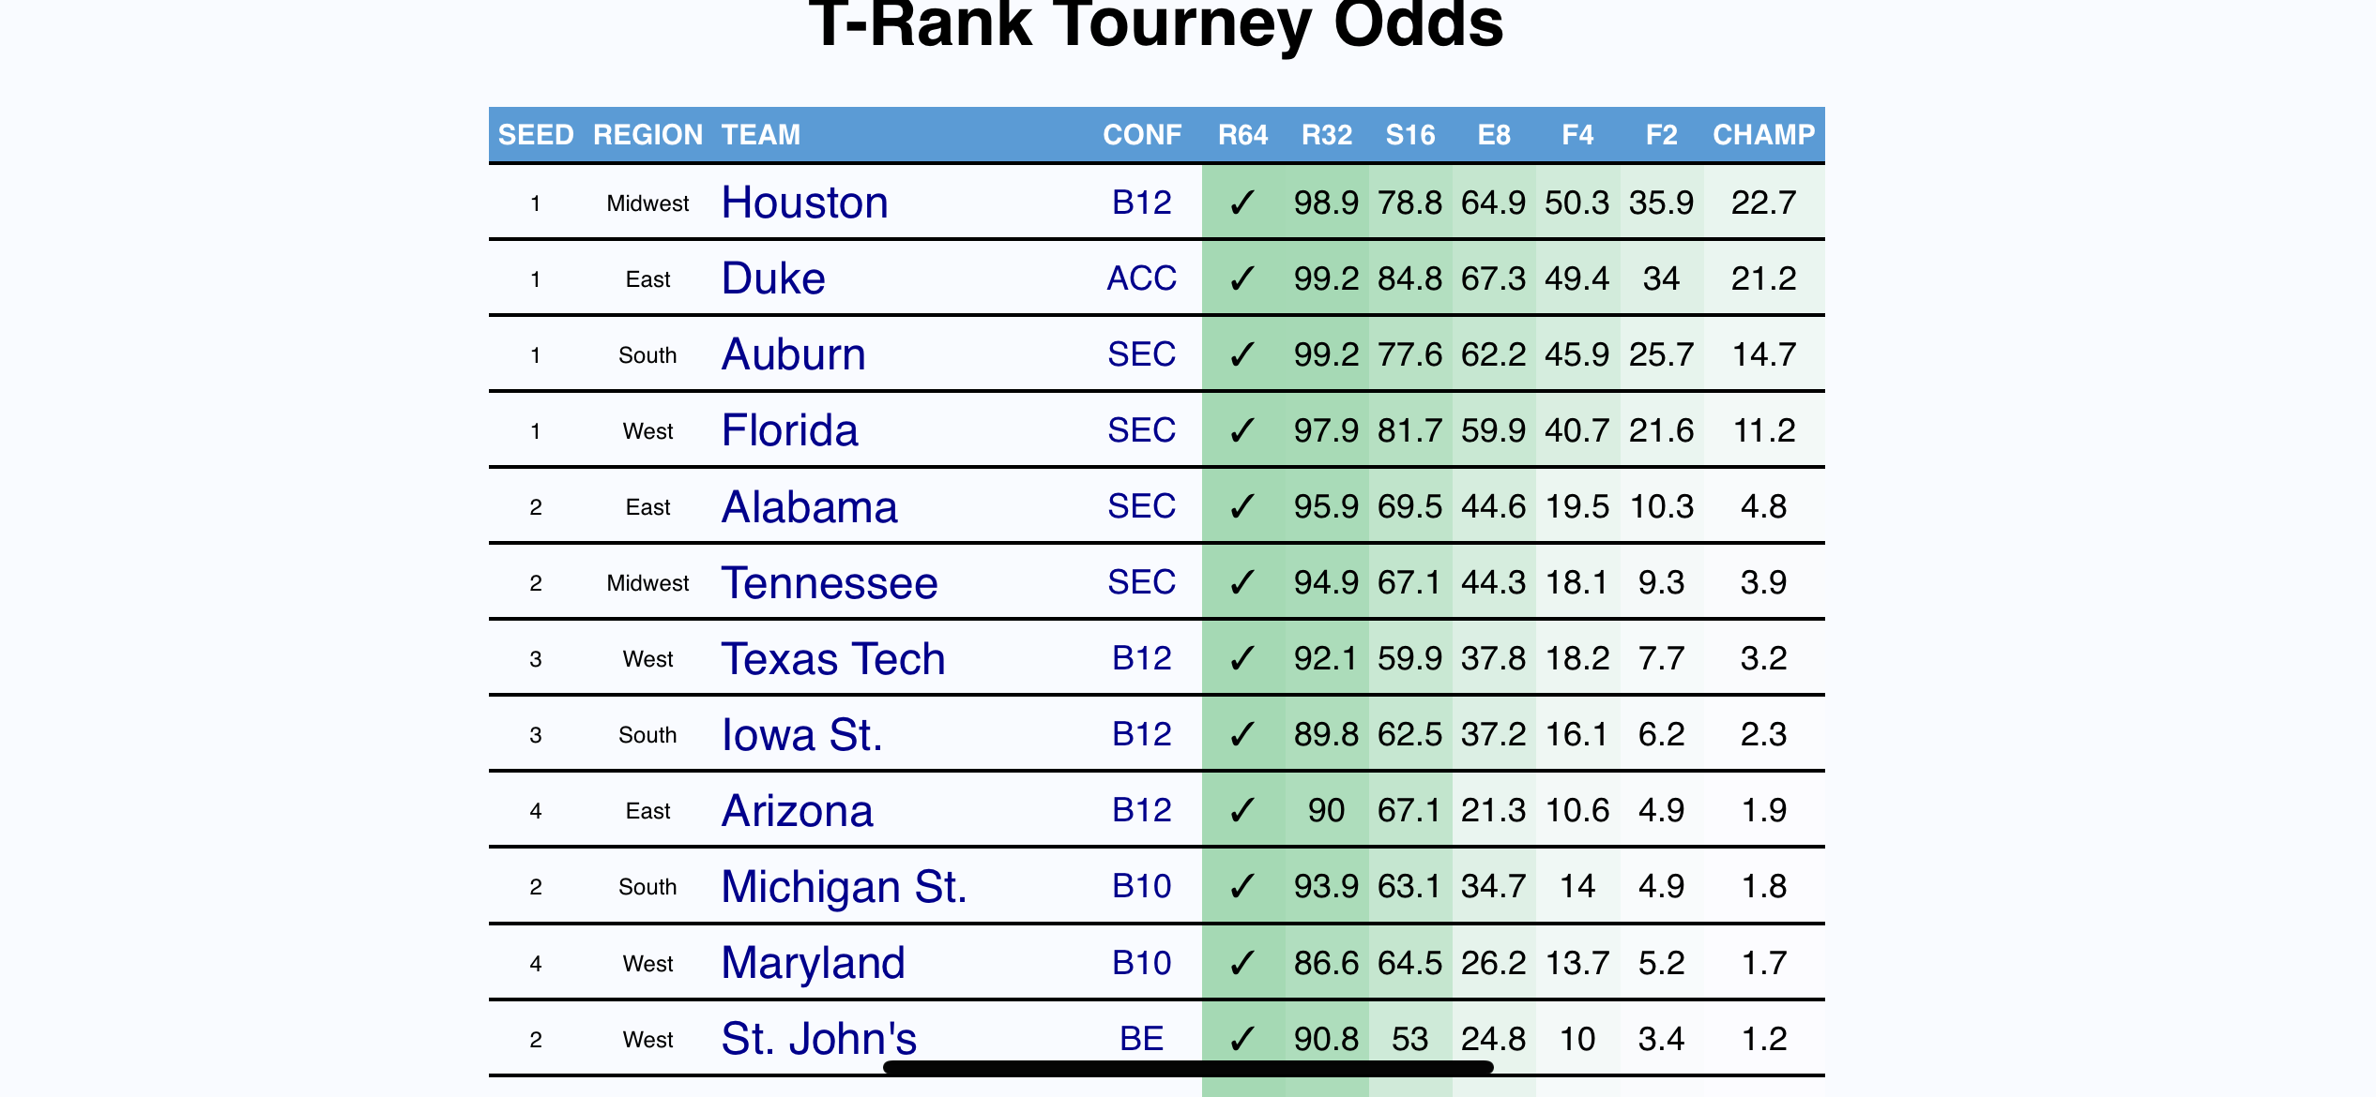
Task: Click the St. John's team link
Action: click(x=818, y=1038)
